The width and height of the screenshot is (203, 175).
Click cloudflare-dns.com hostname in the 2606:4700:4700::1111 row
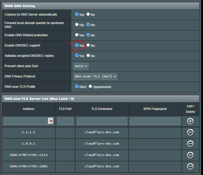102,155
